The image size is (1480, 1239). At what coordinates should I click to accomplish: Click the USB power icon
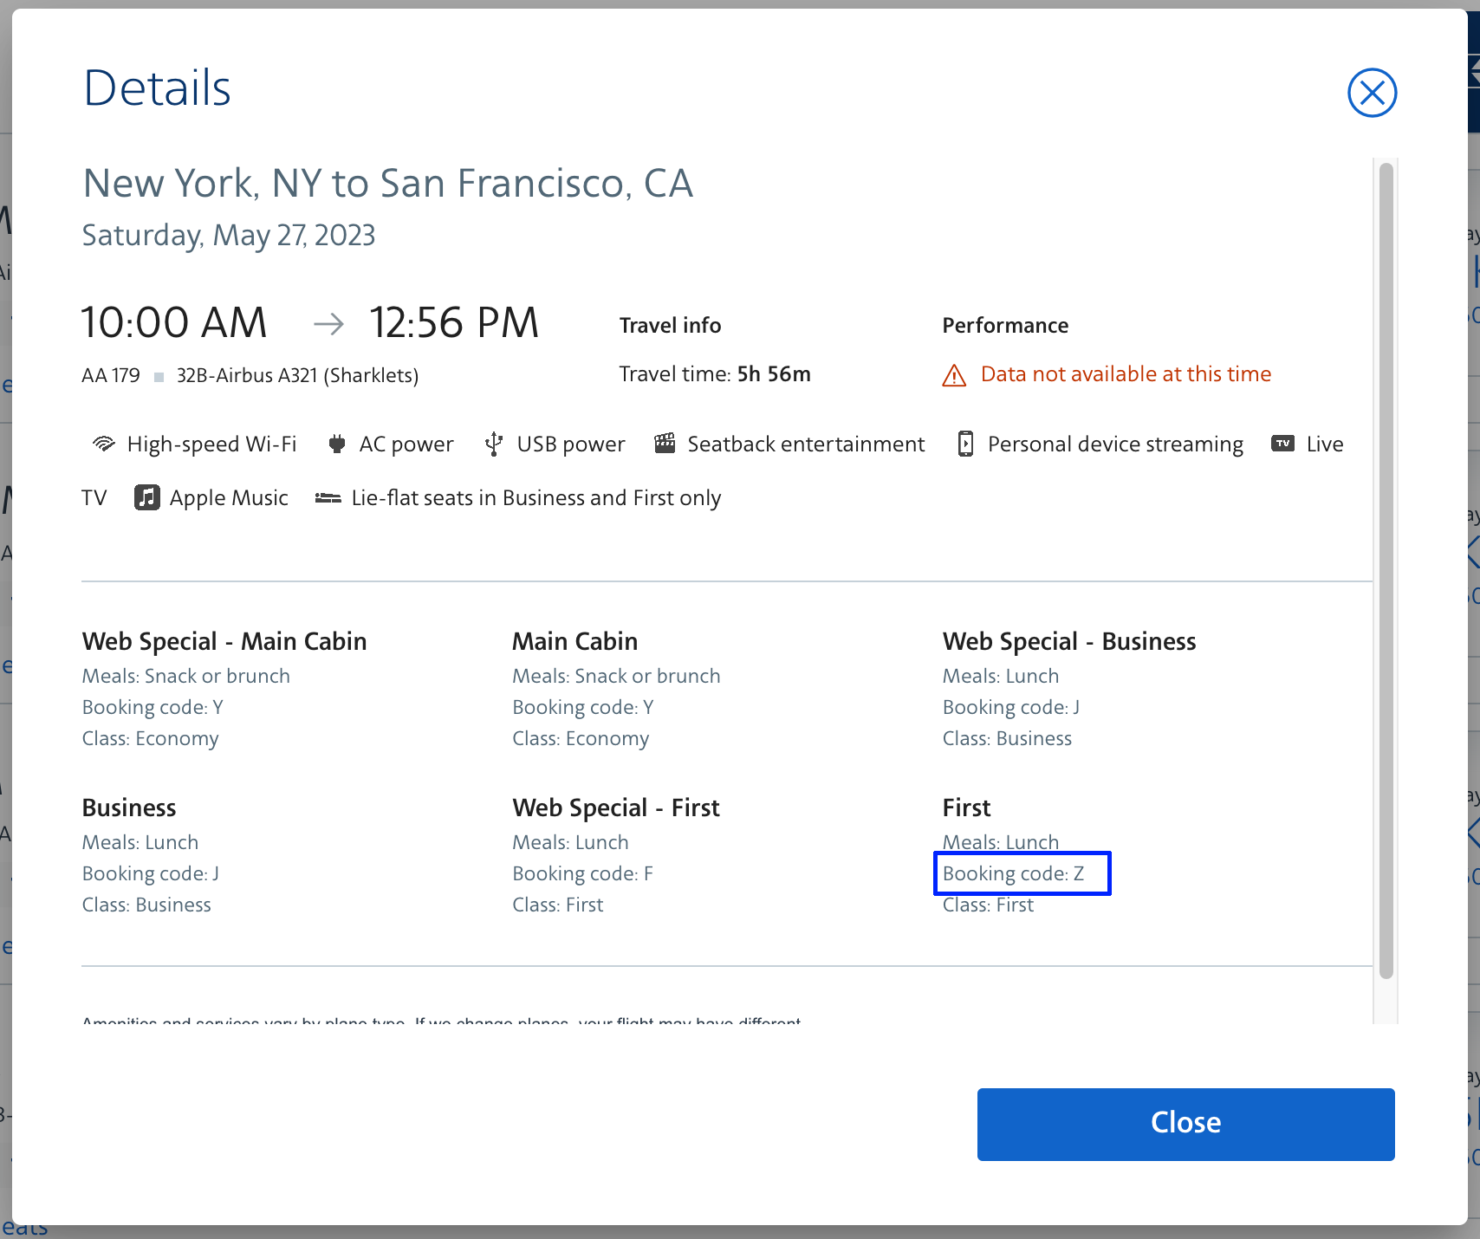coord(494,444)
